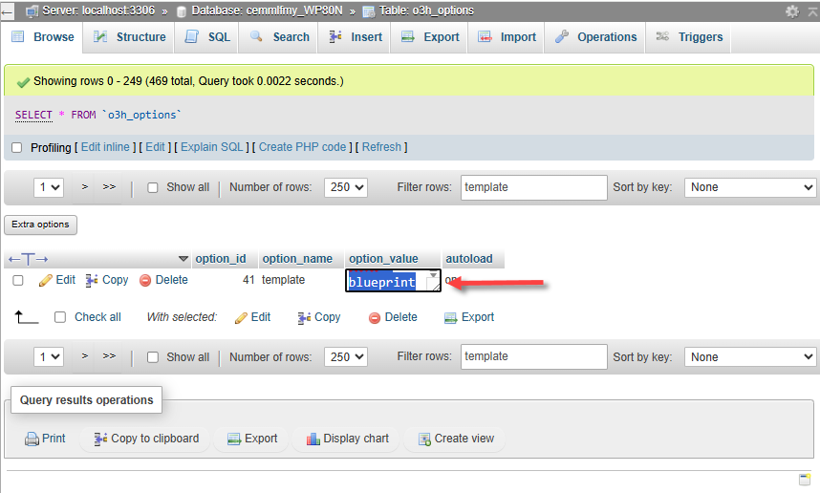Sort by option_id column header

[x=220, y=259]
